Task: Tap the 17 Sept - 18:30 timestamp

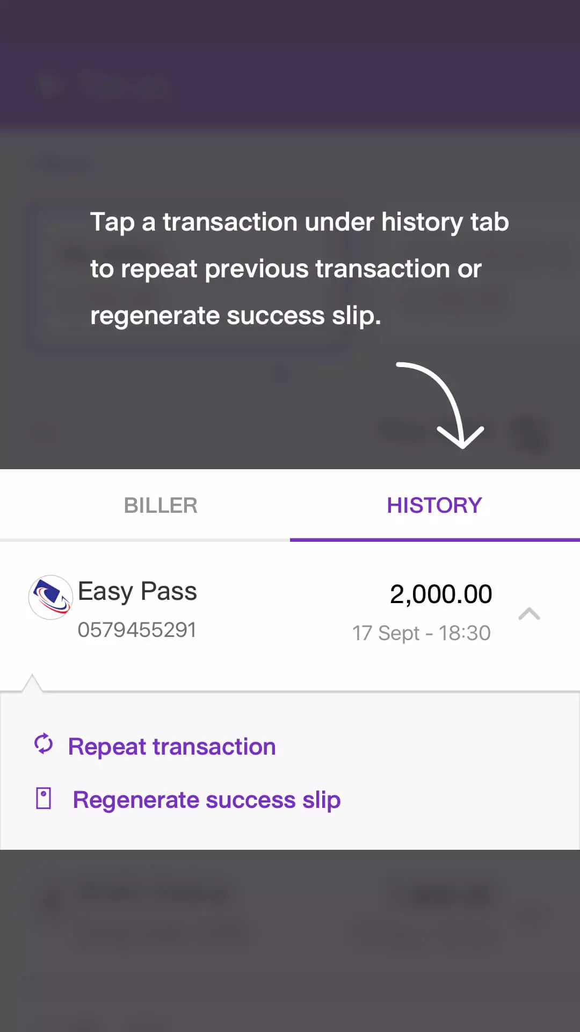Action: pos(422,633)
